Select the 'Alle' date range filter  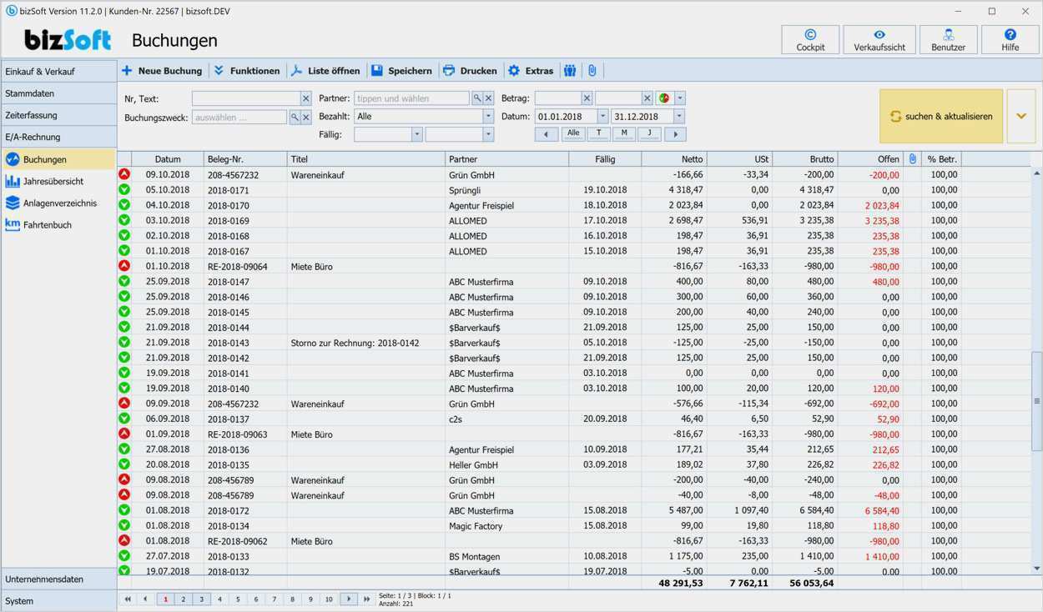click(x=573, y=133)
